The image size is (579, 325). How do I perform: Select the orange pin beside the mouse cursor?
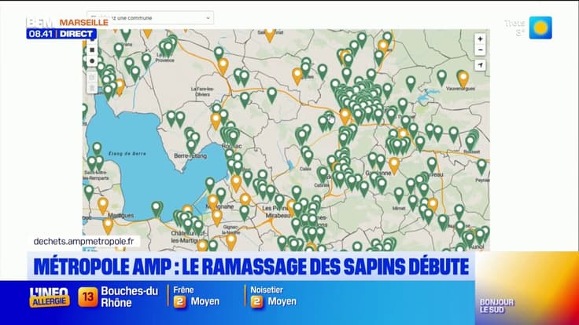click(x=345, y=115)
